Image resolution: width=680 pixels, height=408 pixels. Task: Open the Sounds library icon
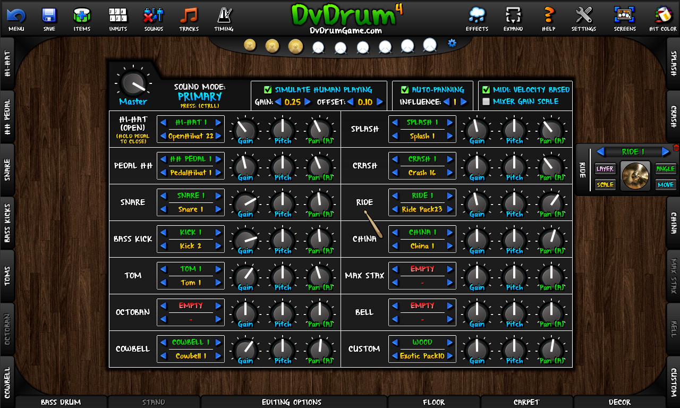tap(153, 16)
